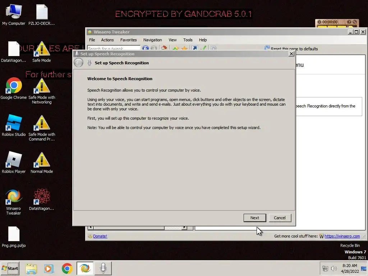Open the View menu
The height and width of the screenshot is (276, 368).
click(x=172, y=40)
